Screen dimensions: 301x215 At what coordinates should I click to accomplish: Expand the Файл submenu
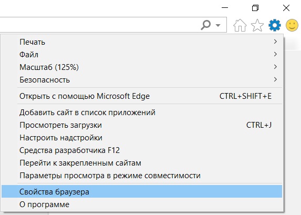(142, 54)
